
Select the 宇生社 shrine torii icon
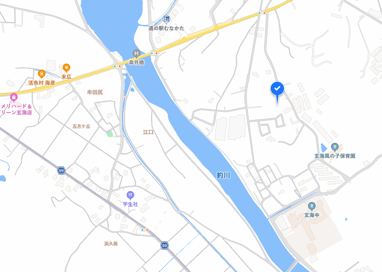click(x=130, y=195)
